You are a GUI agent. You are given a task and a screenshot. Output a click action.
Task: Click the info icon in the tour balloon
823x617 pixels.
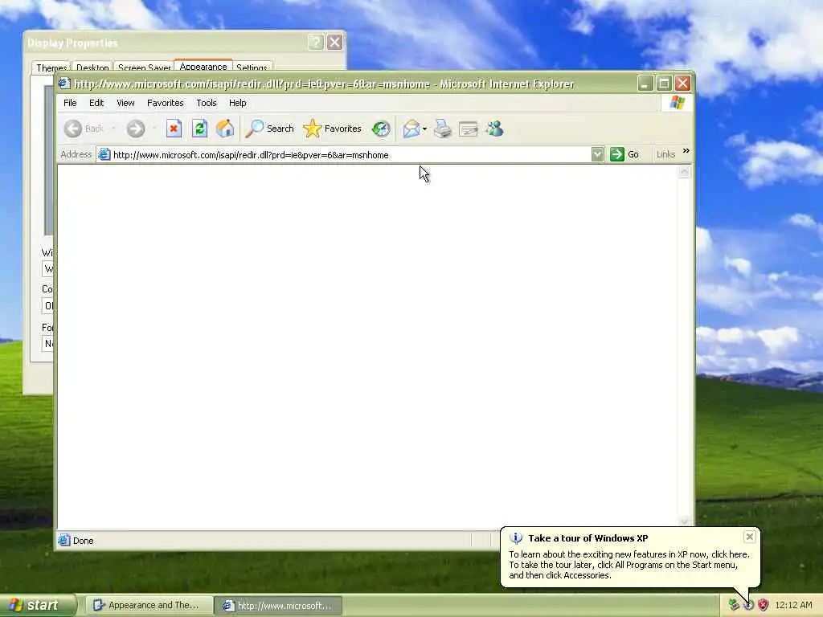click(516, 537)
